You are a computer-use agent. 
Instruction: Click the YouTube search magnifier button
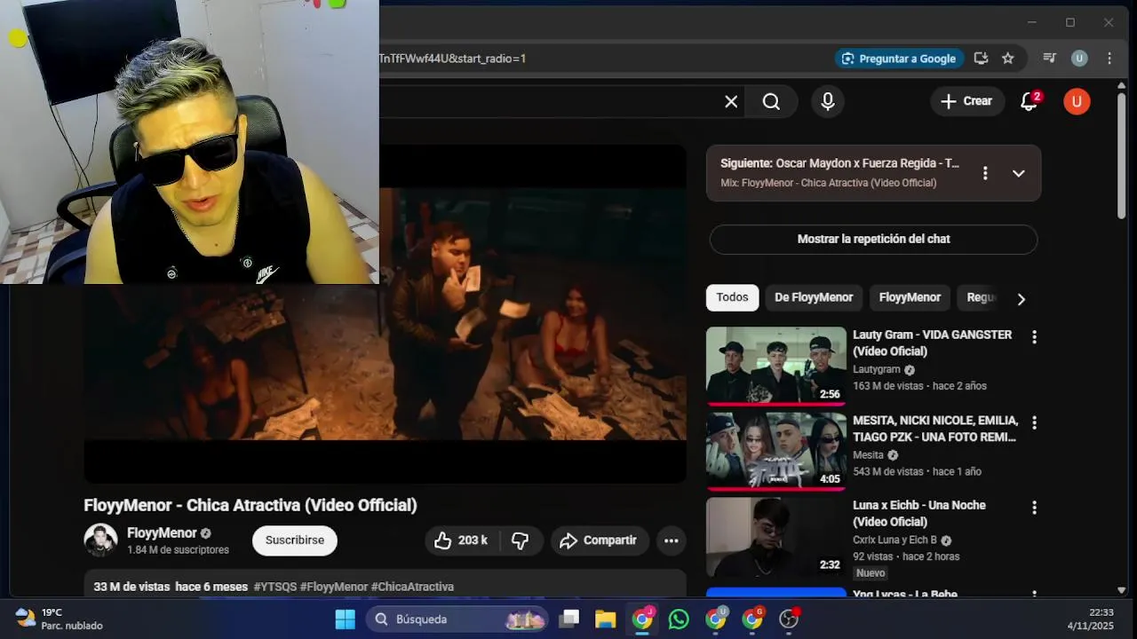[x=771, y=101]
